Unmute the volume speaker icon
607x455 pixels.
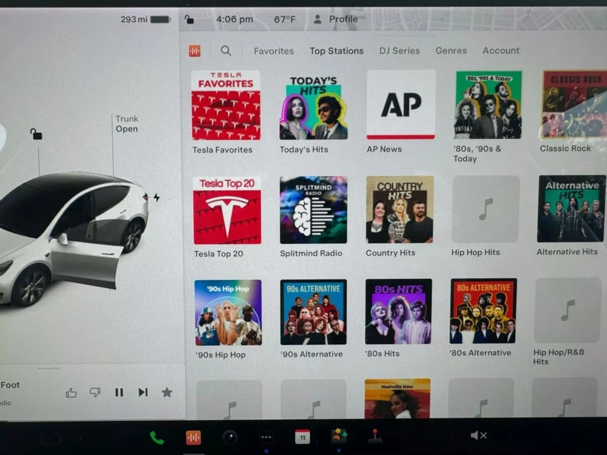click(x=478, y=435)
